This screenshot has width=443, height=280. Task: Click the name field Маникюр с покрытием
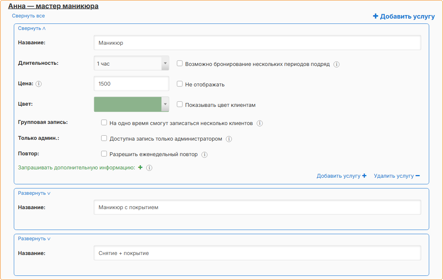click(x=257, y=207)
